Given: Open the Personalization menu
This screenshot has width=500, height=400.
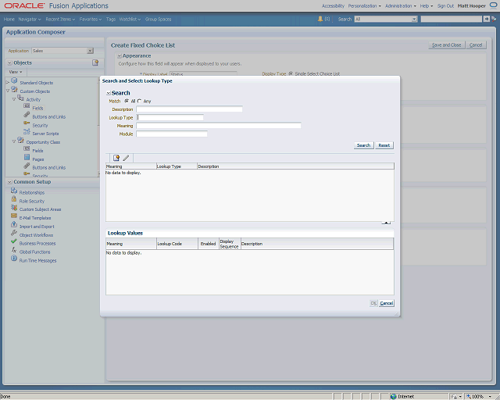Looking at the screenshot, I should [x=365, y=5].
